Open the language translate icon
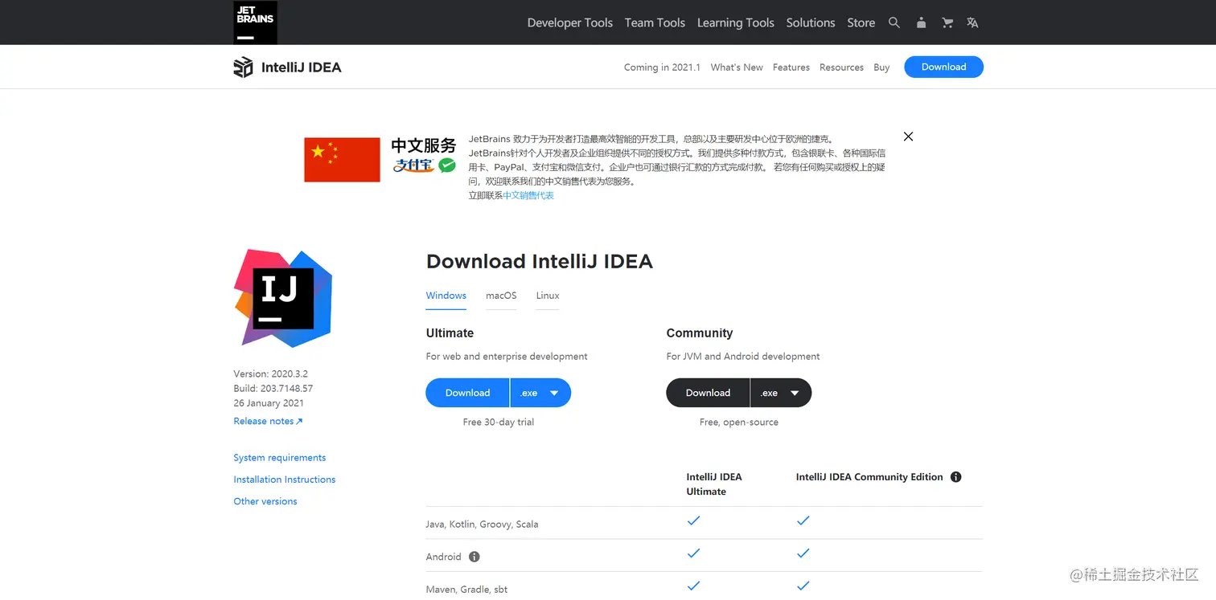 tap(972, 22)
